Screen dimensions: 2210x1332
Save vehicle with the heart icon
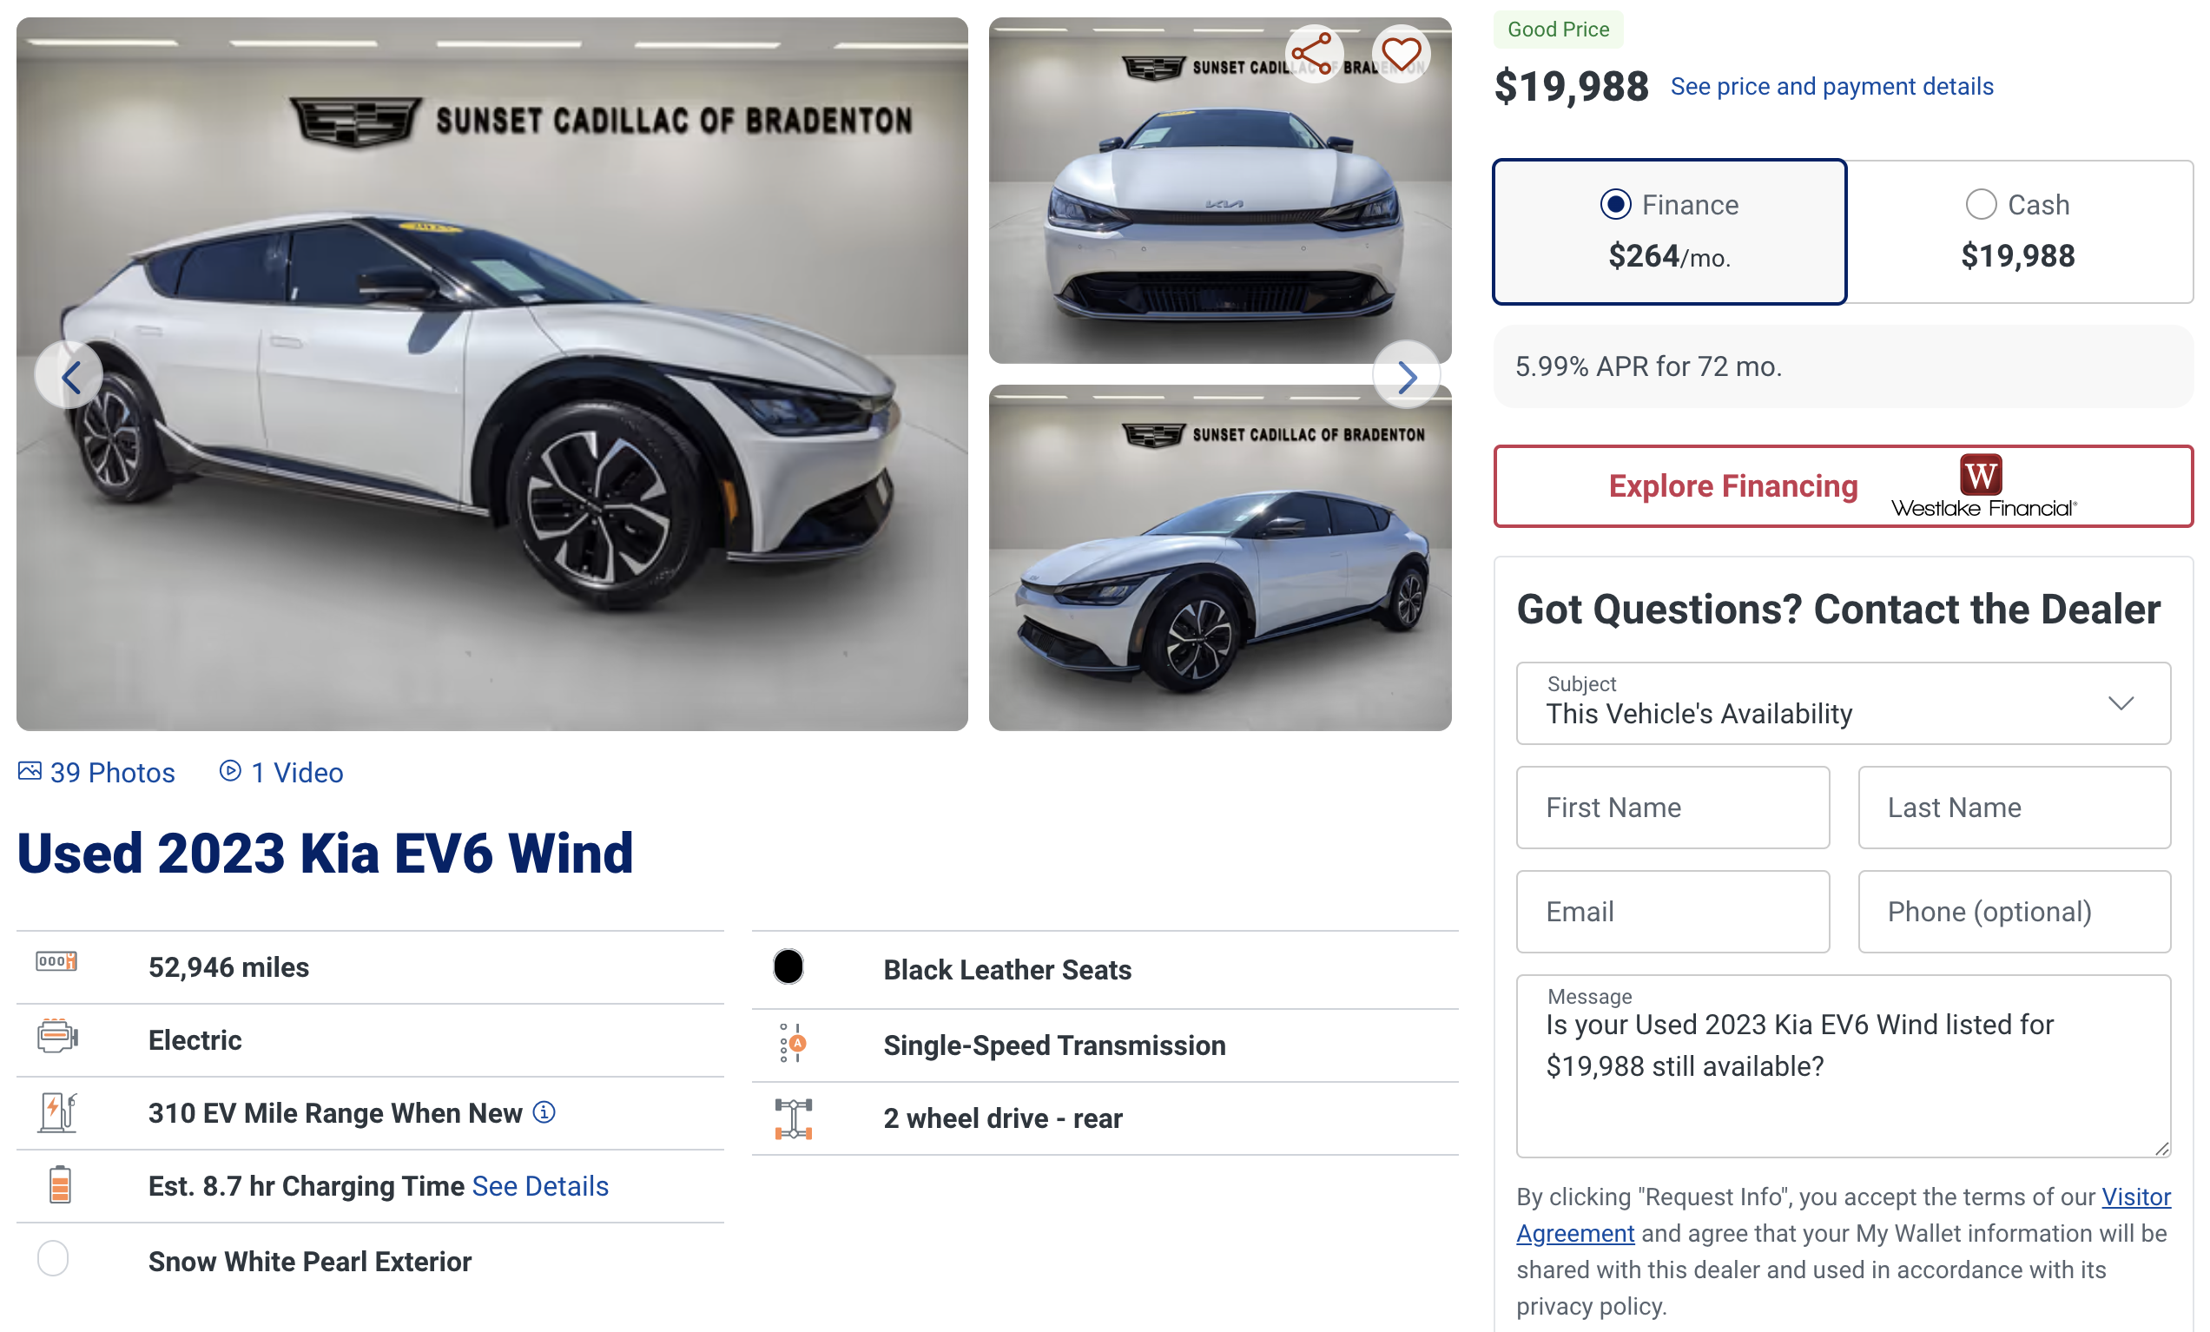(1401, 55)
